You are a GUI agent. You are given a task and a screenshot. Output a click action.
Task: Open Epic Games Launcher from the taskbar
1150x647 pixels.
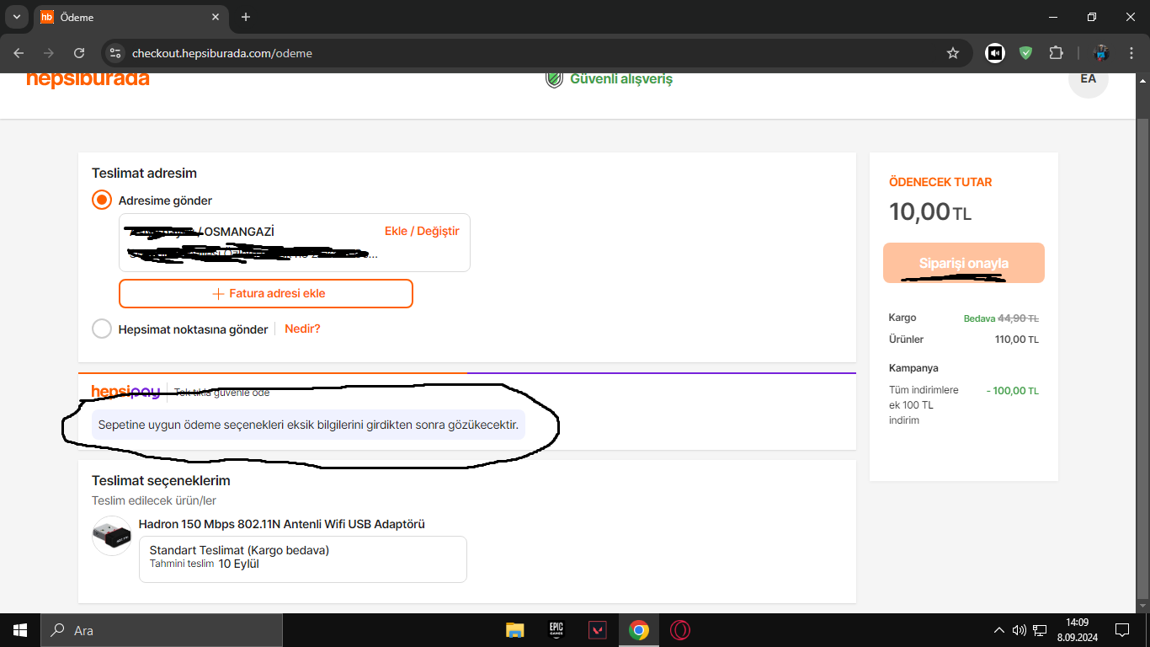click(x=556, y=630)
